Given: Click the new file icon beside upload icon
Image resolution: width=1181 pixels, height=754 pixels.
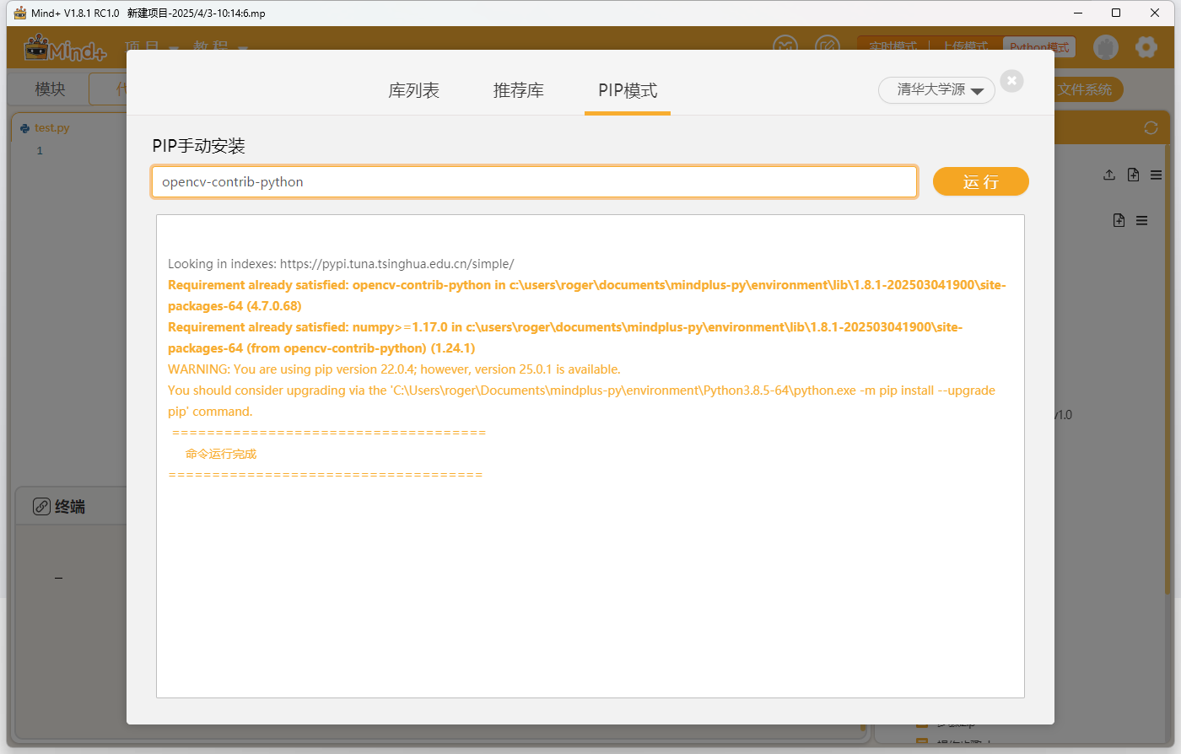Looking at the screenshot, I should point(1133,175).
